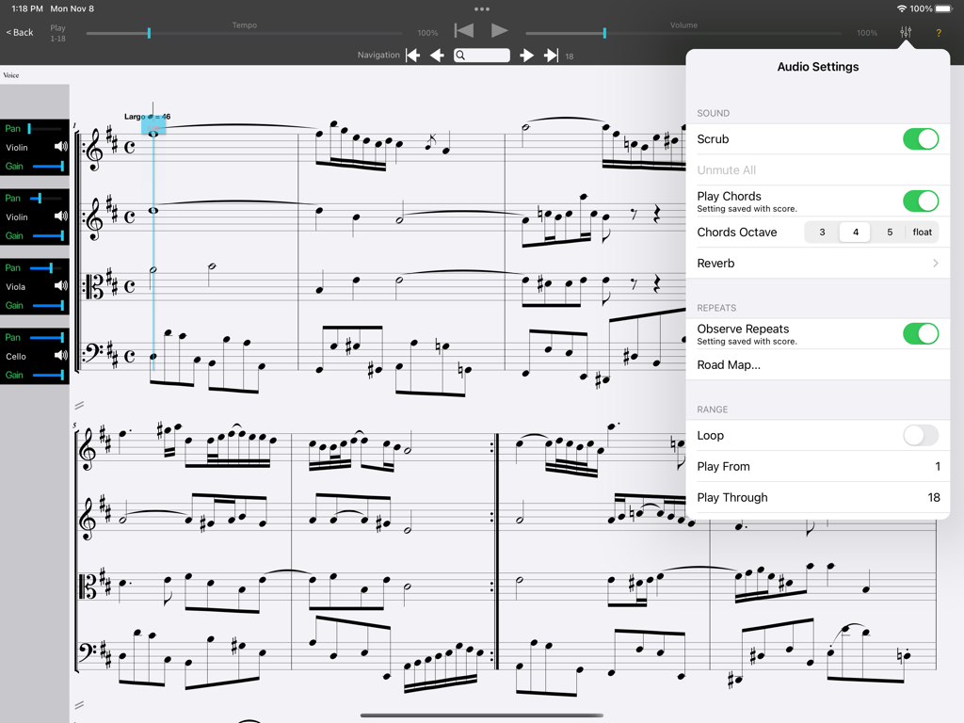Click the yellow help question mark icon
The image size is (964, 723).
(x=938, y=32)
